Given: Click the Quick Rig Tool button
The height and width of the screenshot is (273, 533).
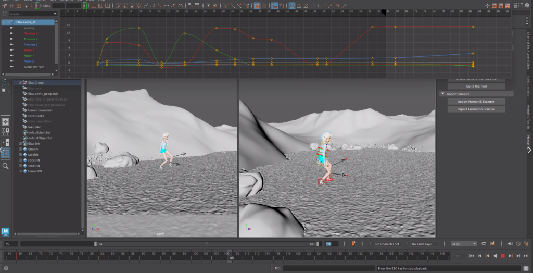Looking at the screenshot, I should point(476,86).
